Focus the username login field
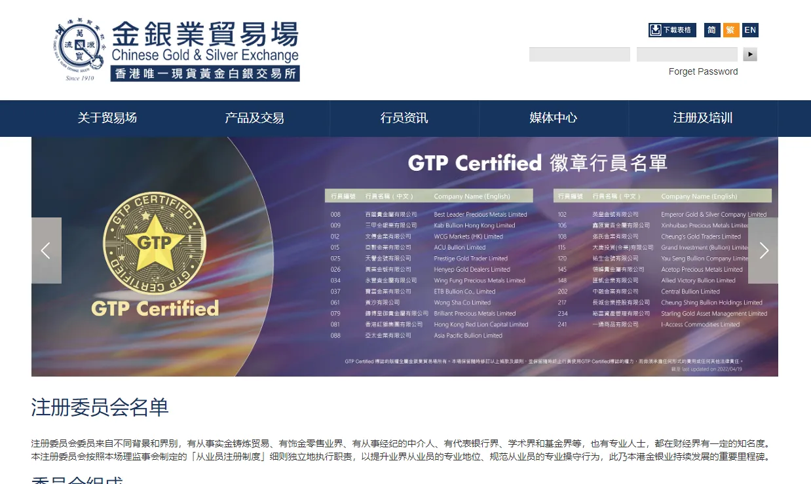The image size is (811, 484). coord(580,54)
